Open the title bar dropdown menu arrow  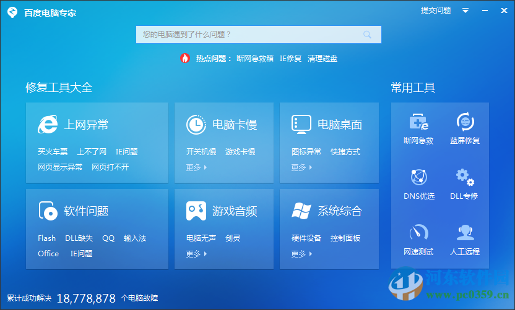465,10
